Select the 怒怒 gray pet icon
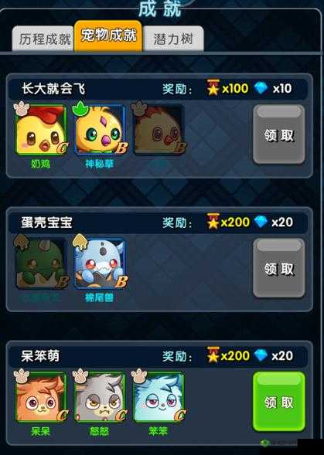324x455 pixels. [100, 397]
